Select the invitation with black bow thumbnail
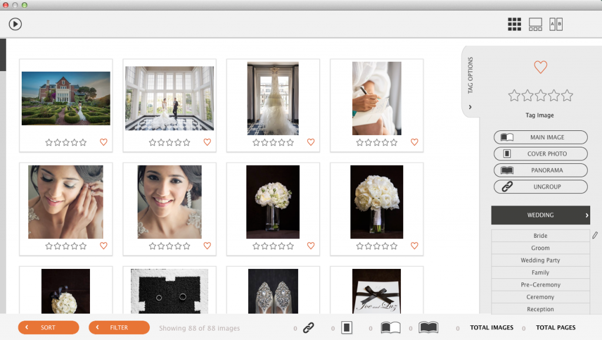Screen dimensions: 602x340 (x=377, y=291)
